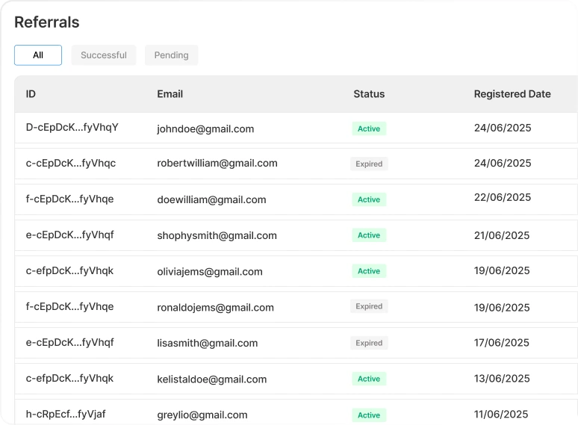Click Active badge for shophysmith@gmail.com

click(369, 235)
